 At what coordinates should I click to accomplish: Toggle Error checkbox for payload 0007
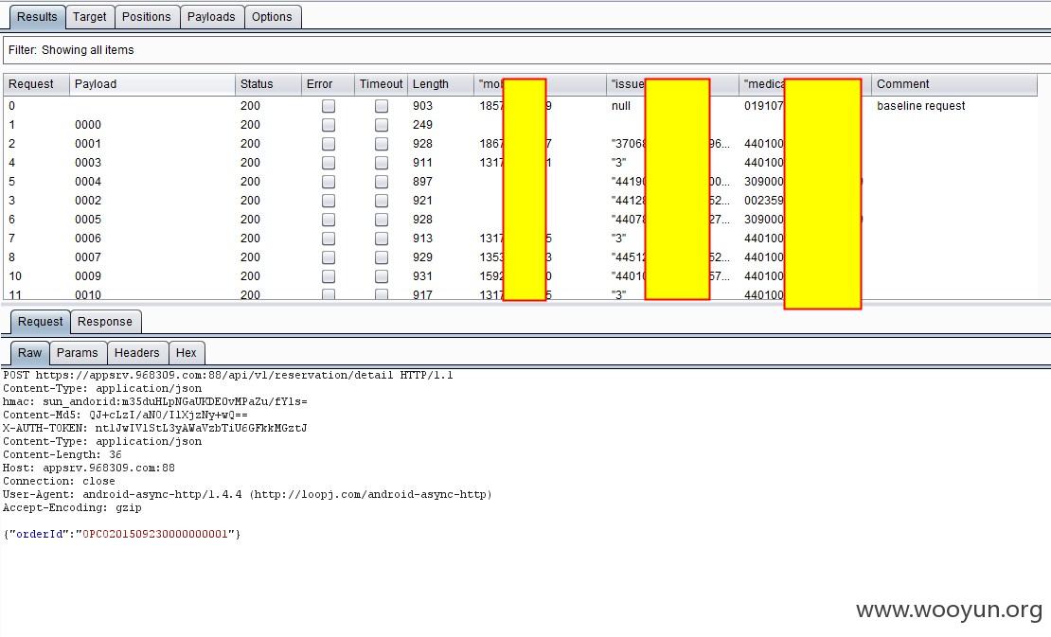point(329,257)
